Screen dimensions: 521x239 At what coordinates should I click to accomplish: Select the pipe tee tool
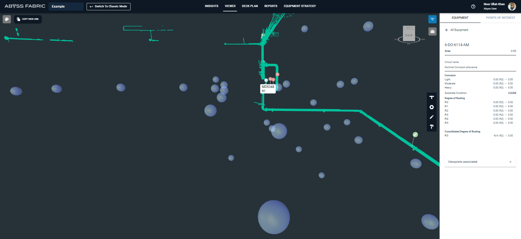[x=431, y=97]
